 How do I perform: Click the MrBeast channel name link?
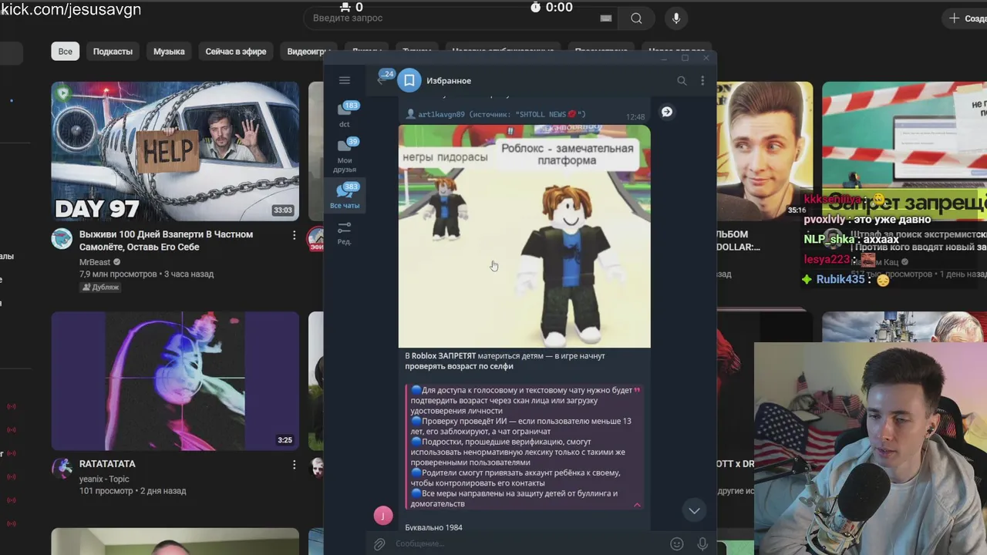point(95,262)
